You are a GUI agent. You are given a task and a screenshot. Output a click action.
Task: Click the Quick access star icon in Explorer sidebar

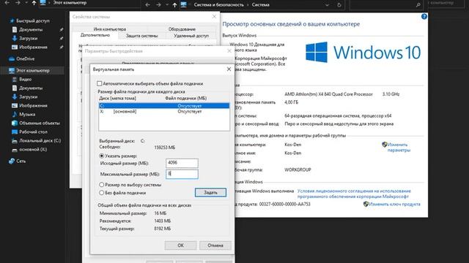pyautogui.click(x=12, y=20)
